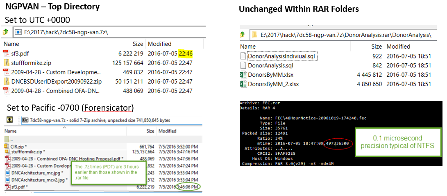Sort by Modified column in DonorAnalysis panel

(398, 47)
